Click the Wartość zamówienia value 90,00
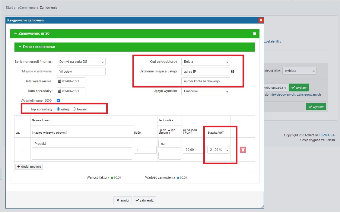340x213 pixels. pyautogui.click(x=183, y=178)
